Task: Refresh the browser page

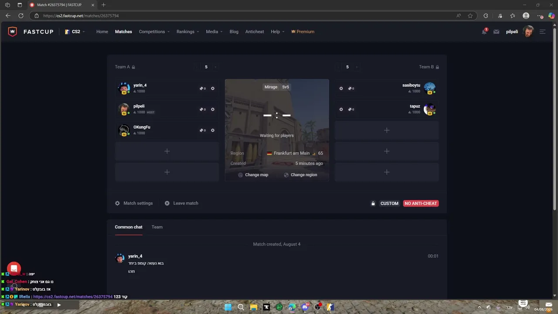Action: click(20, 16)
